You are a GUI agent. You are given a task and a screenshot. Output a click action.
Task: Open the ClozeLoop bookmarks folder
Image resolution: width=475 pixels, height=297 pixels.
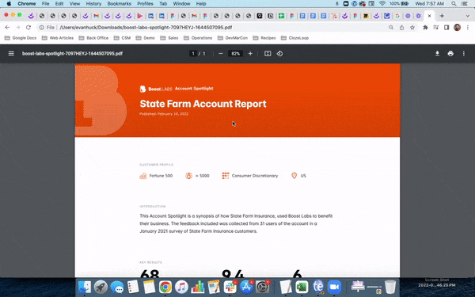coord(295,38)
